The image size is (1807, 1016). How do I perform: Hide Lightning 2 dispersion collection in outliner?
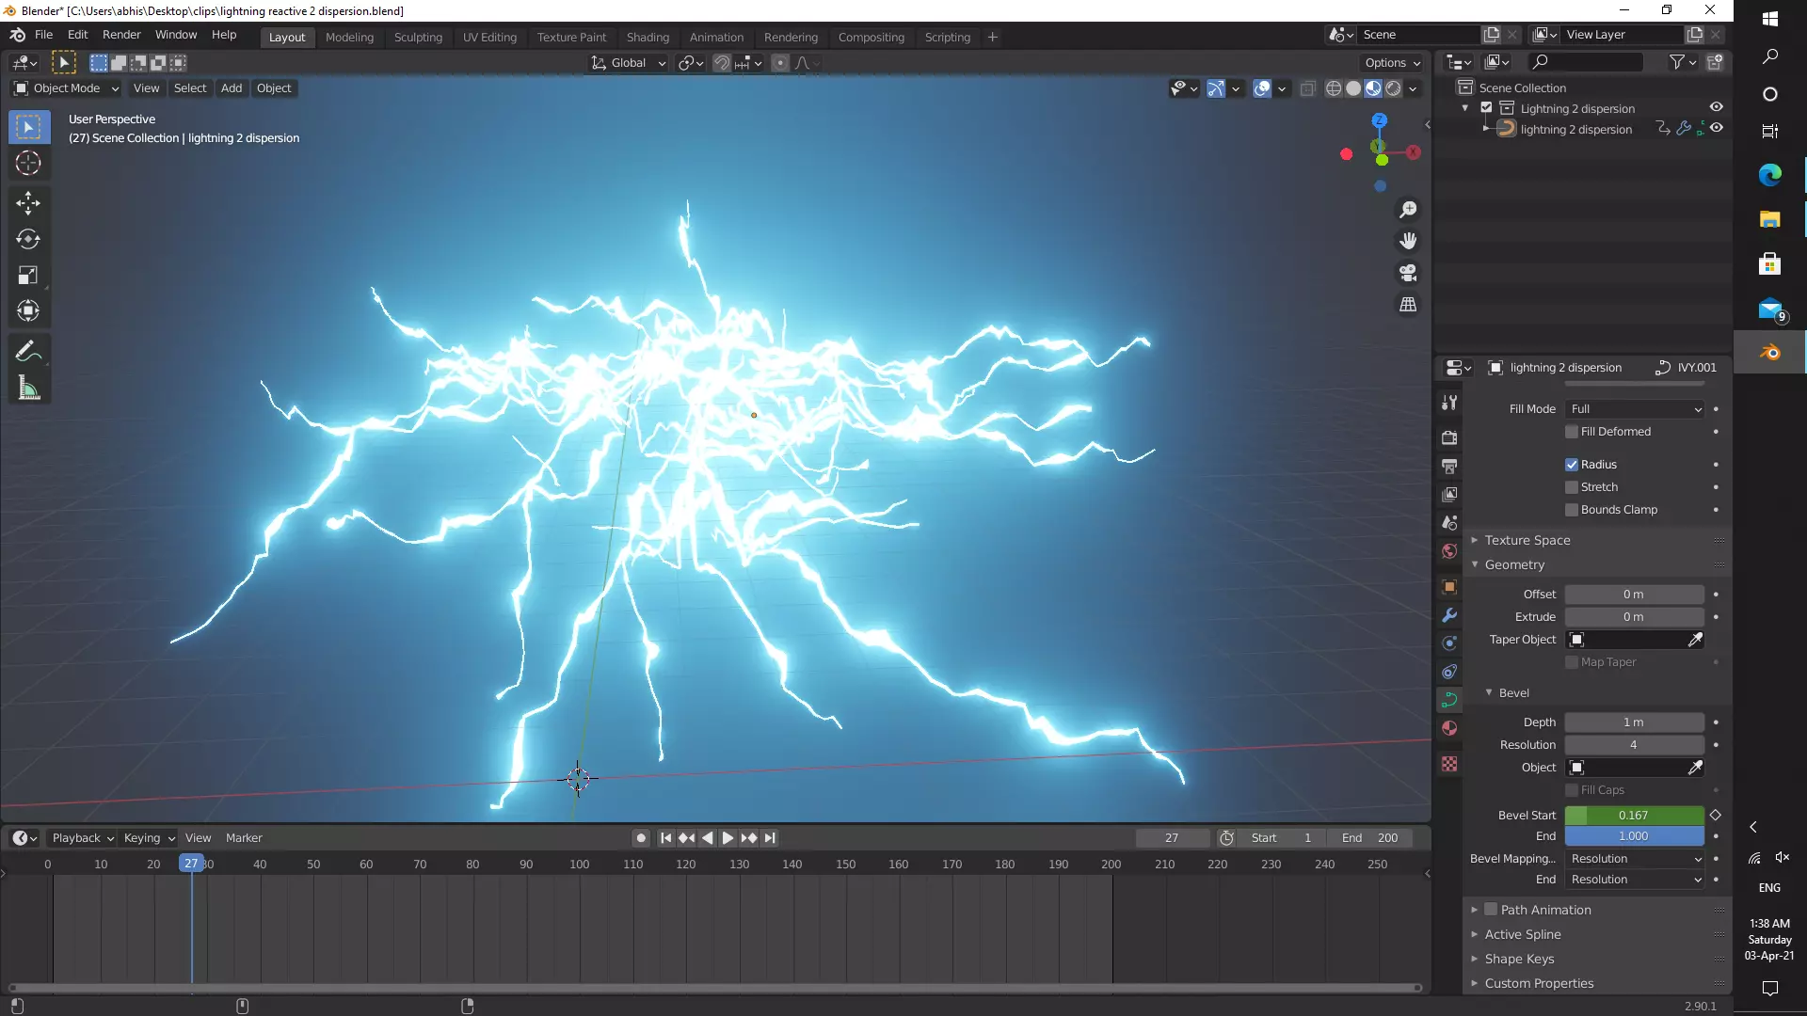1716,107
